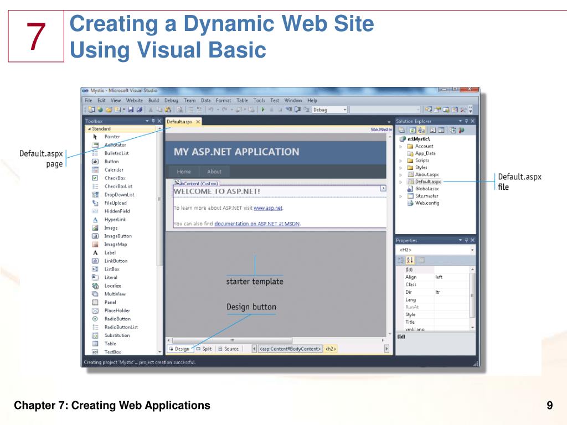Click the Refresh icon in Solution Explorer toolbar

(x=413, y=130)
